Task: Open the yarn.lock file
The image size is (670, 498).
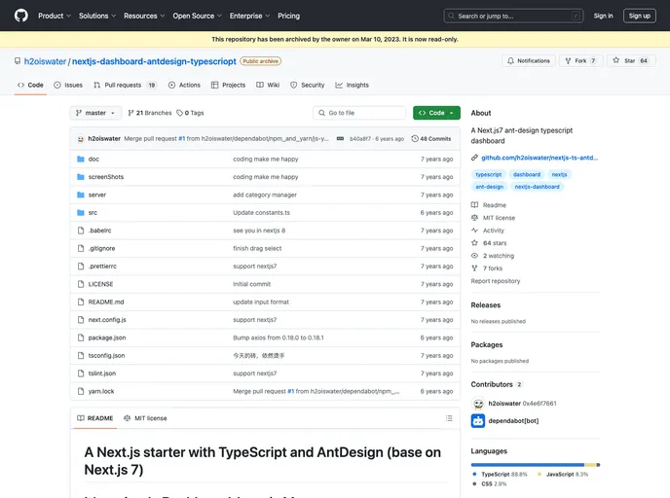Action: [101, 391]
